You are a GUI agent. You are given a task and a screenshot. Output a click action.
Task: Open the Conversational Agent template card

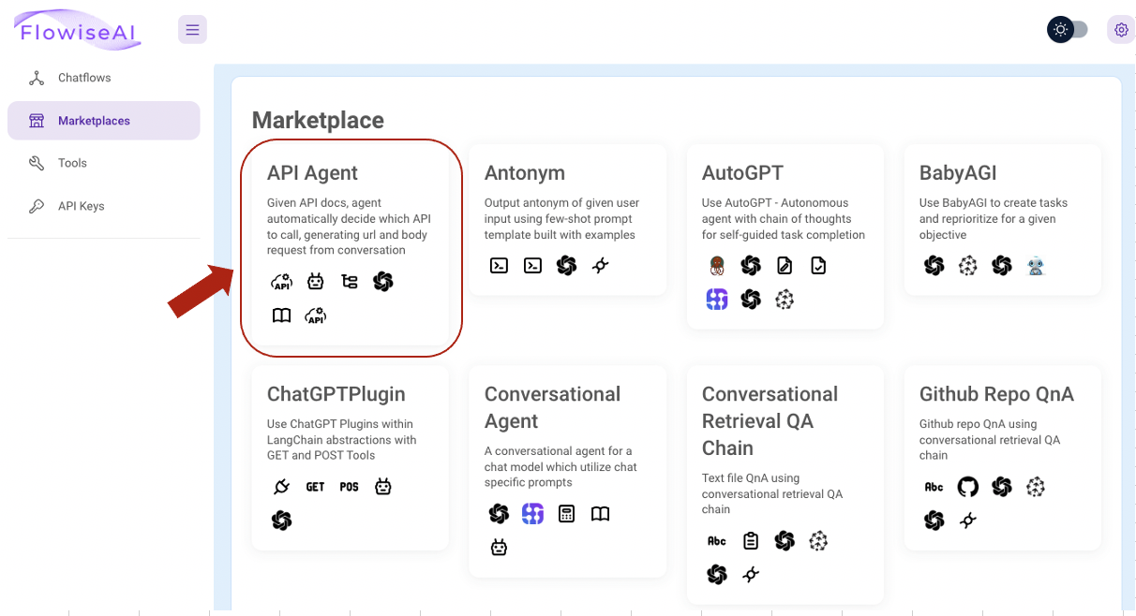point(568,472)
